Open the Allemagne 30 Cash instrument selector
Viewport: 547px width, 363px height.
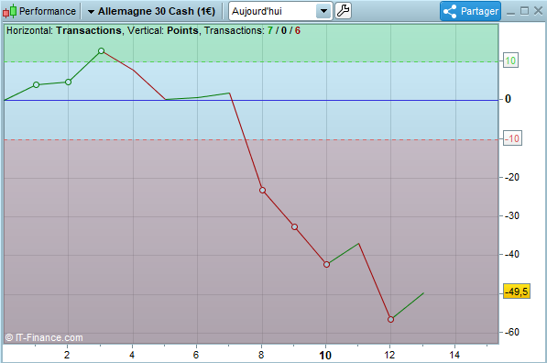point(151,11)
